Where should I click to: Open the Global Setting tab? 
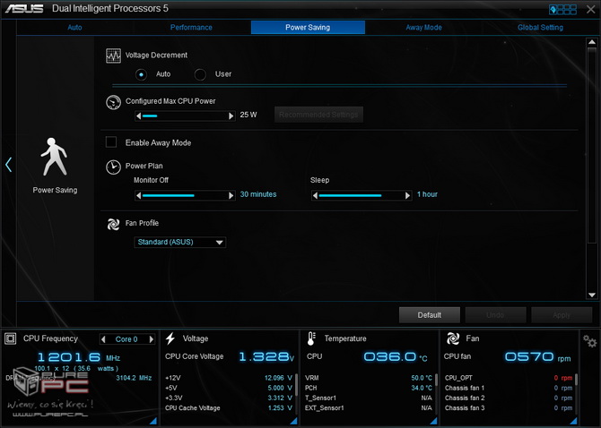540,28
